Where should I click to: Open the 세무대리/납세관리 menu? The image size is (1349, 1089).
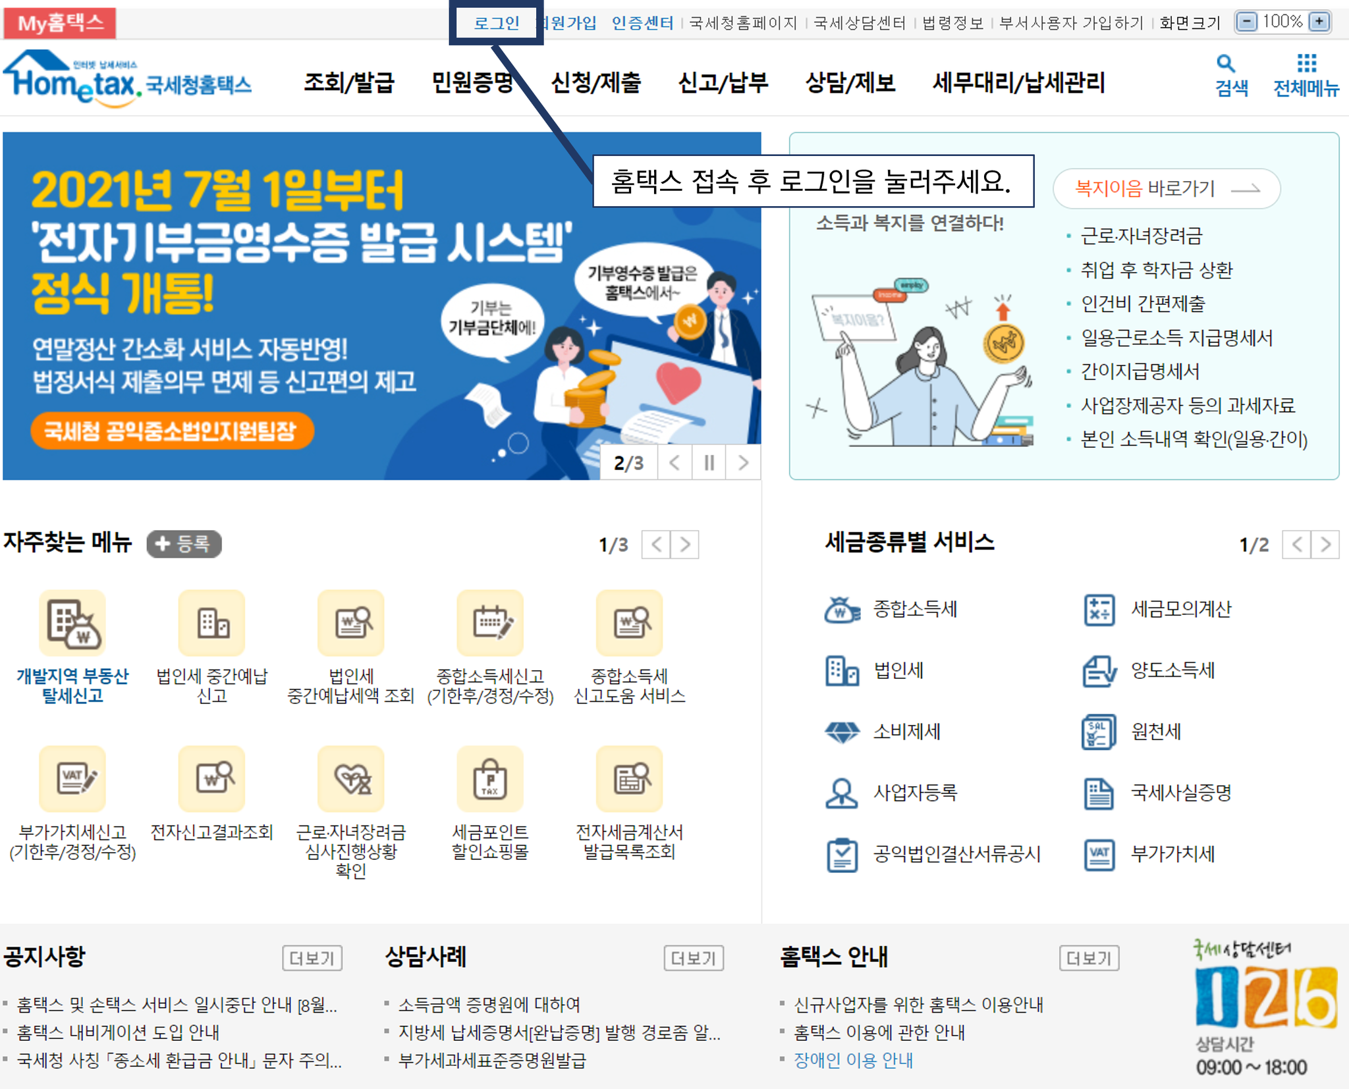tap(1018, 83)
